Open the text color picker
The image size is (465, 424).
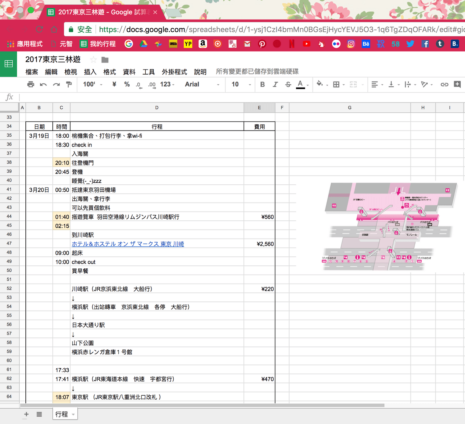coord(300,84)
